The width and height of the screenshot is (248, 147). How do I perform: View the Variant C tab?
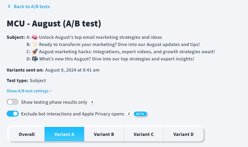[x=144, y=134]
